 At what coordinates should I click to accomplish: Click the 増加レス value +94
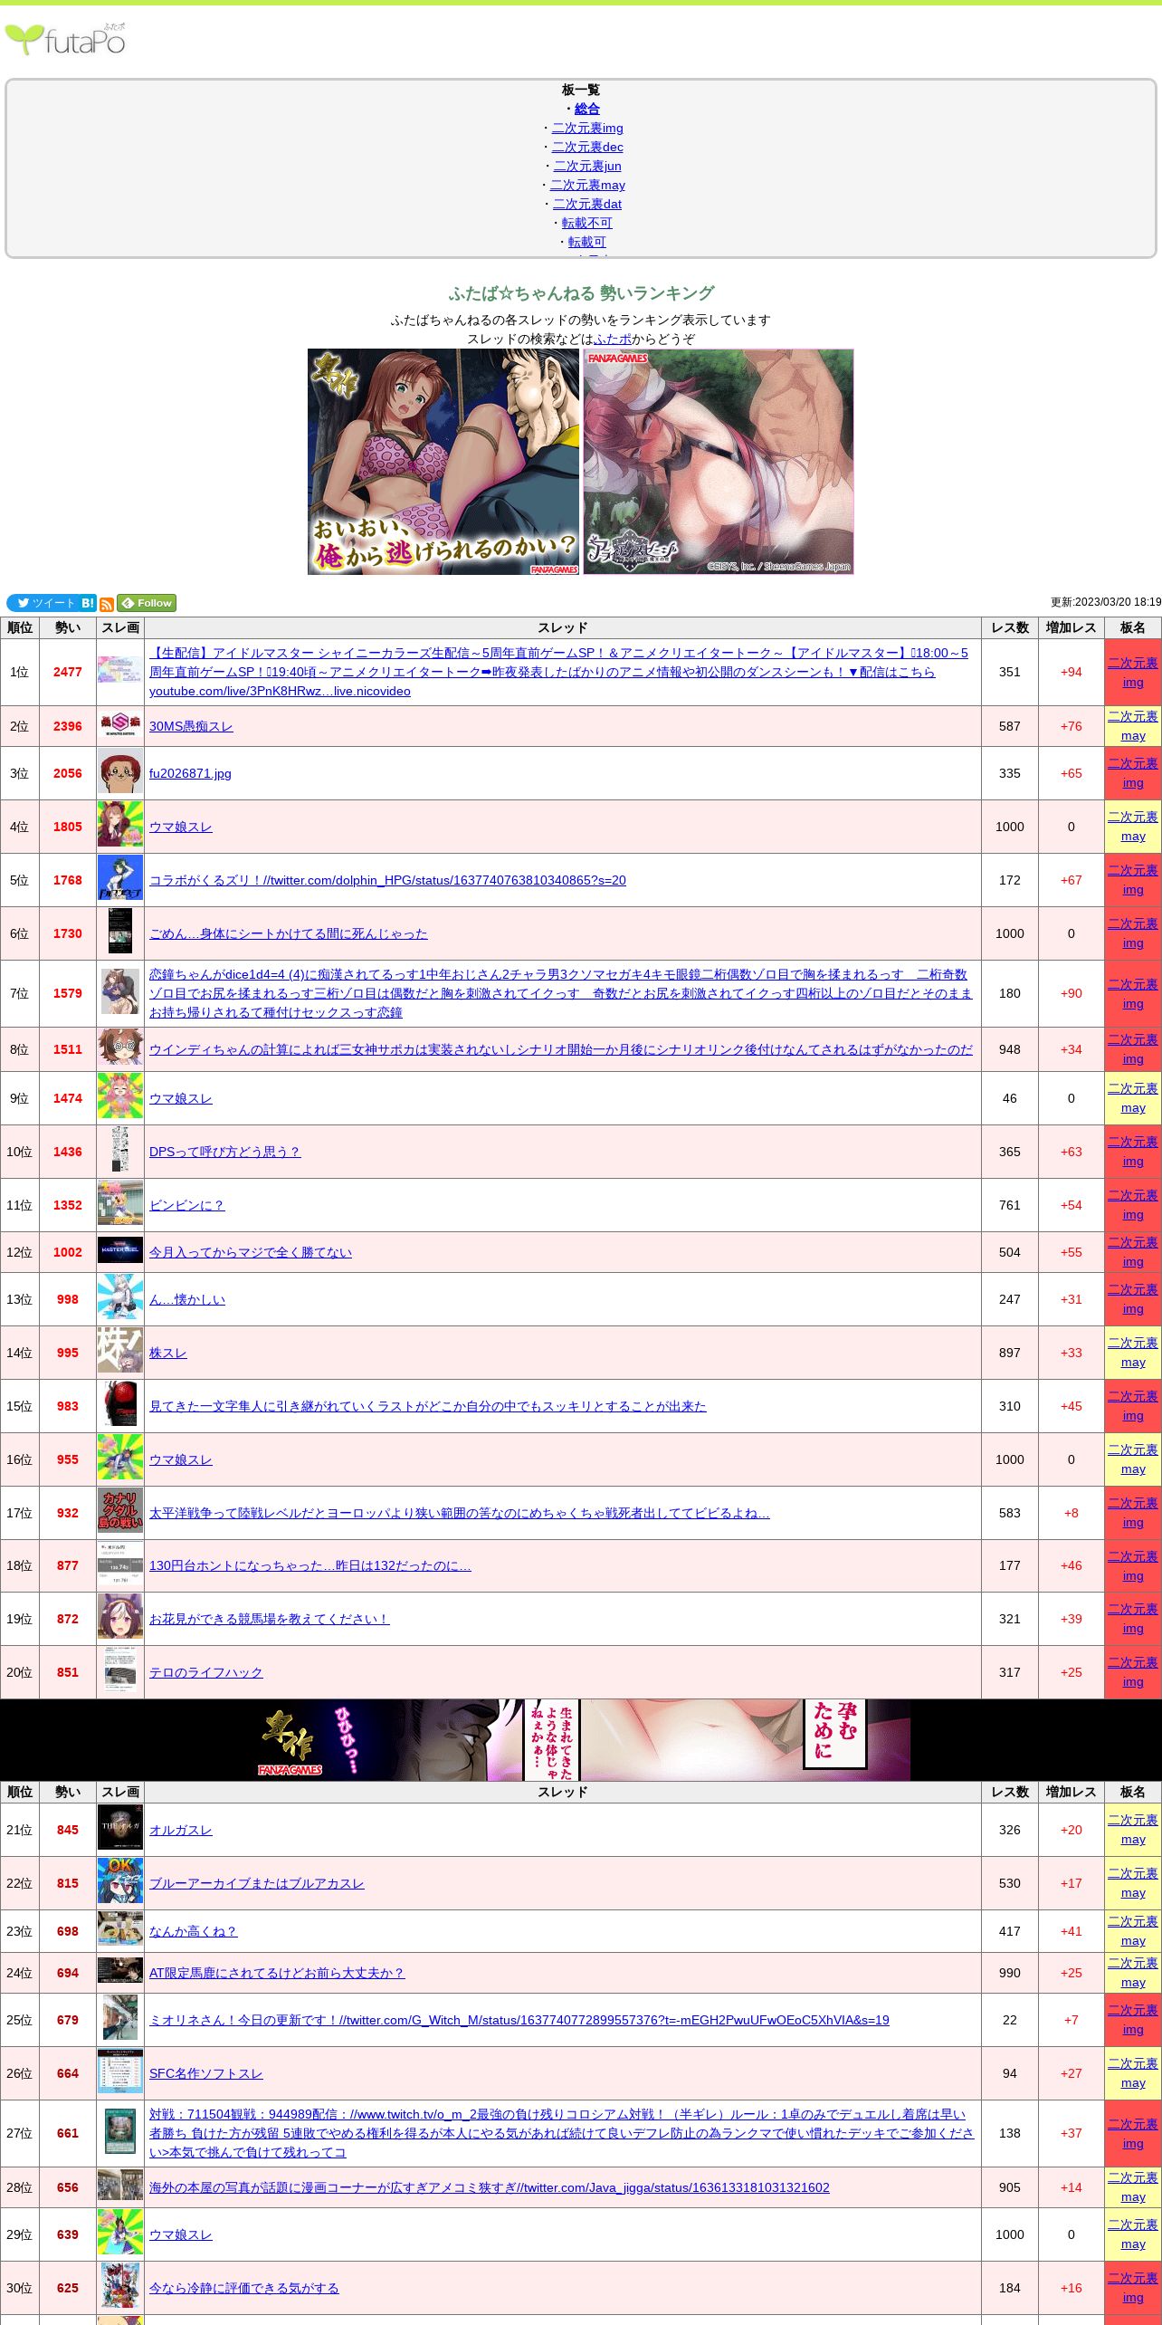pyautogui.click(x=1072, y=672)
